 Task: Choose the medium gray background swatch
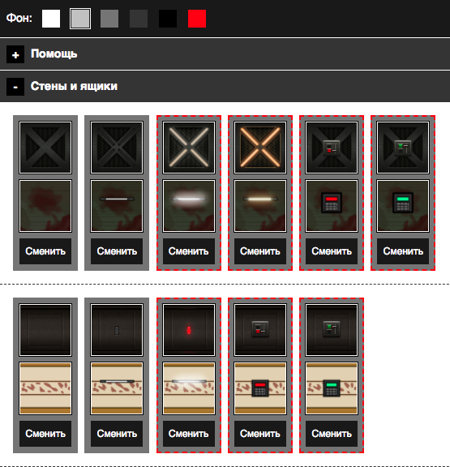pyautogui.click(x=109, y=19)
